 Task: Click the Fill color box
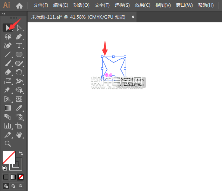coord(9,157)
